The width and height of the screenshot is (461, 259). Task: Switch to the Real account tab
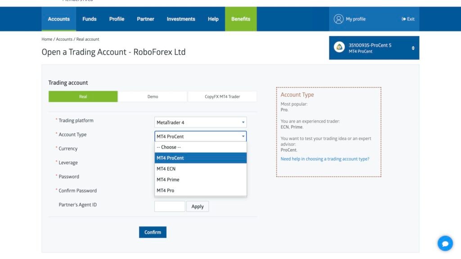point(83,97)
